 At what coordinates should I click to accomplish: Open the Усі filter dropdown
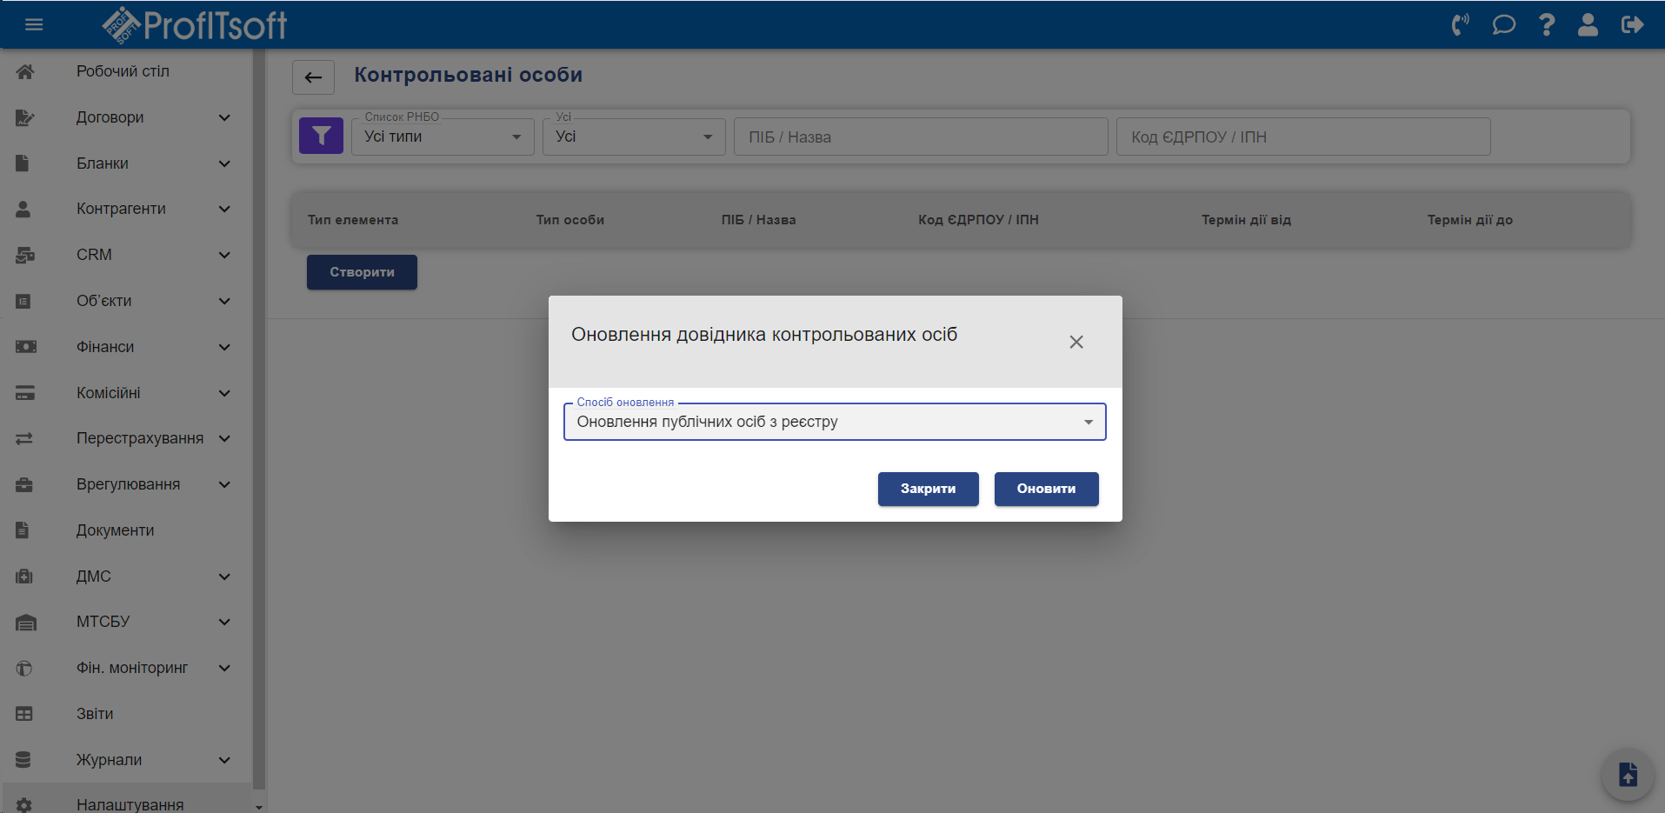[633, 137]
